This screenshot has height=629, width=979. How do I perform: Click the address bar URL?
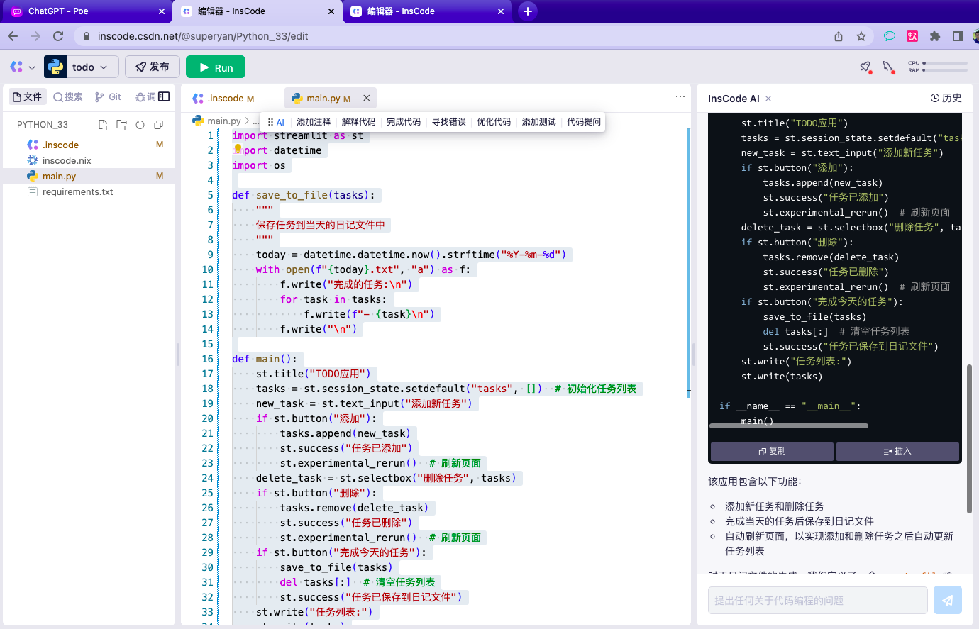coord(202,36)
